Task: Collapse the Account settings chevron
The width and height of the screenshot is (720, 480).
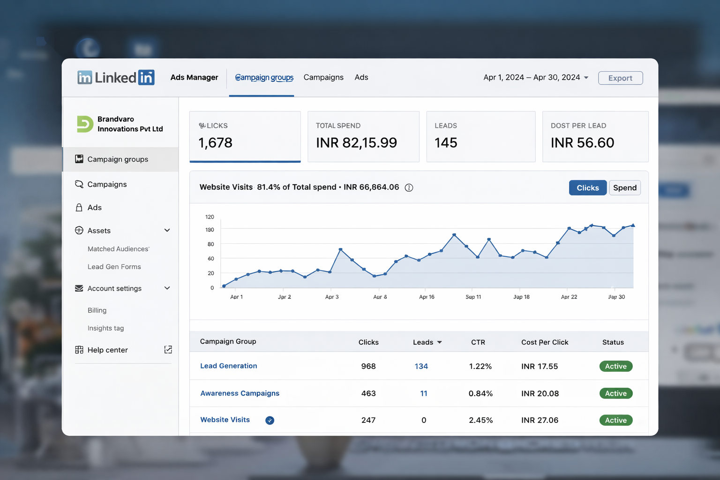Action: click(167, 288)
